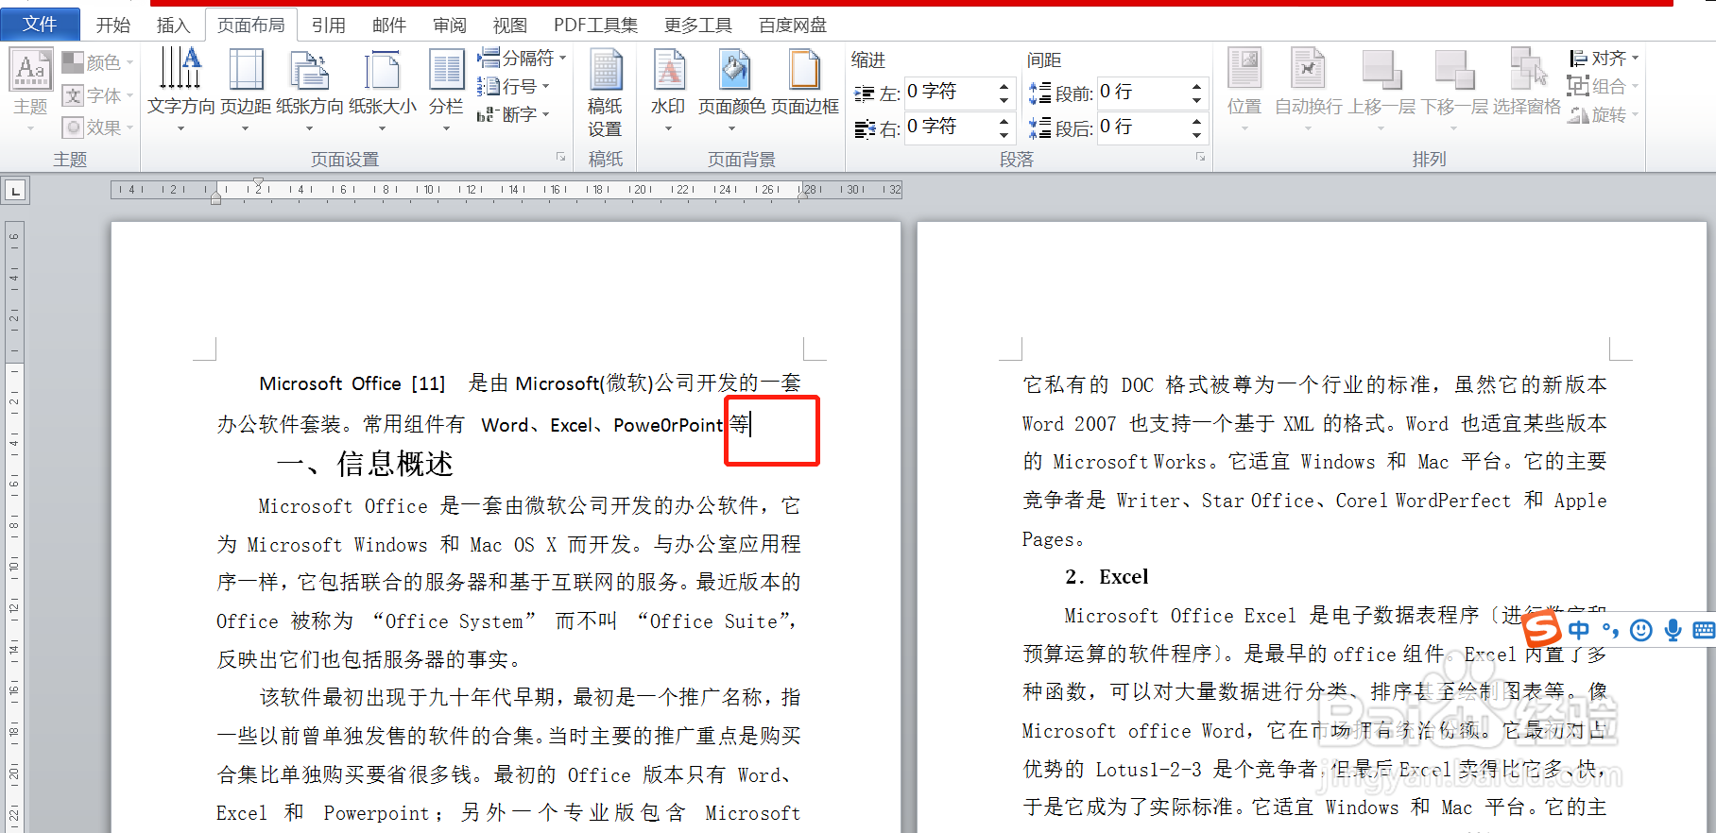Open the 分栏 columns menu
This screenshot has height=833, width=1716.
click(446, 90)
